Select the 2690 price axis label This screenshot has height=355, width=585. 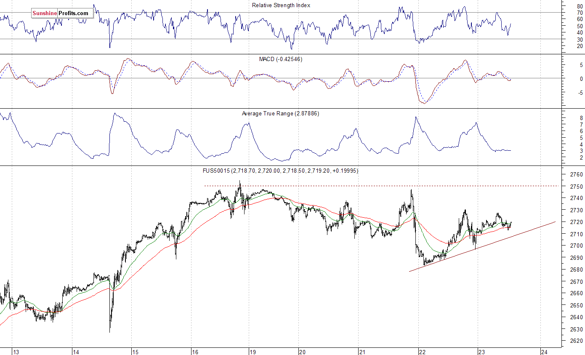point(576,257)
